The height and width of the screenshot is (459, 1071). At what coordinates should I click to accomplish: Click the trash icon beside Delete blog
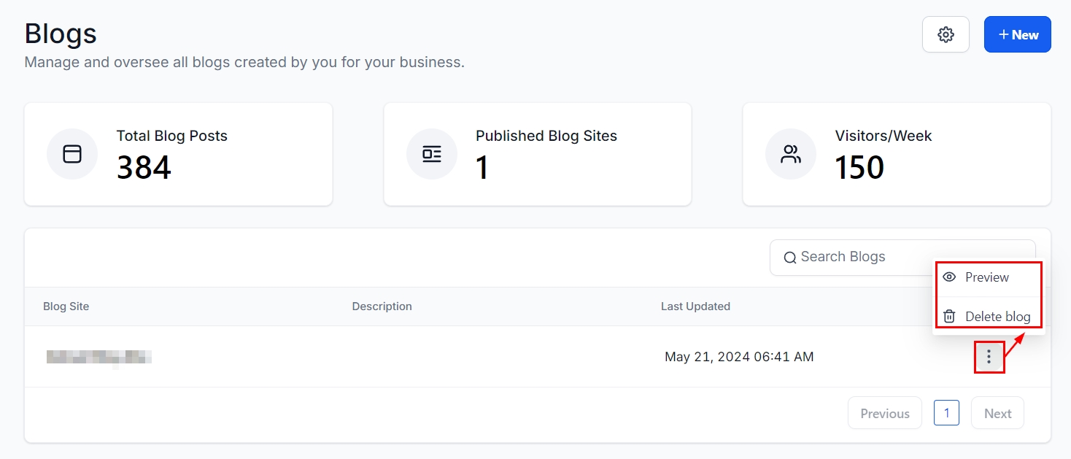click(x=949, y=316)
